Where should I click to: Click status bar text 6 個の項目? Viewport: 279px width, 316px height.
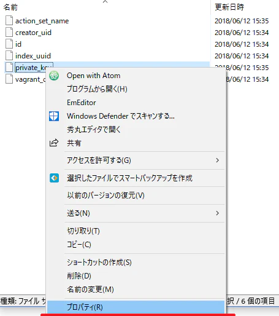pyautogui.click(x=258, y=301)
